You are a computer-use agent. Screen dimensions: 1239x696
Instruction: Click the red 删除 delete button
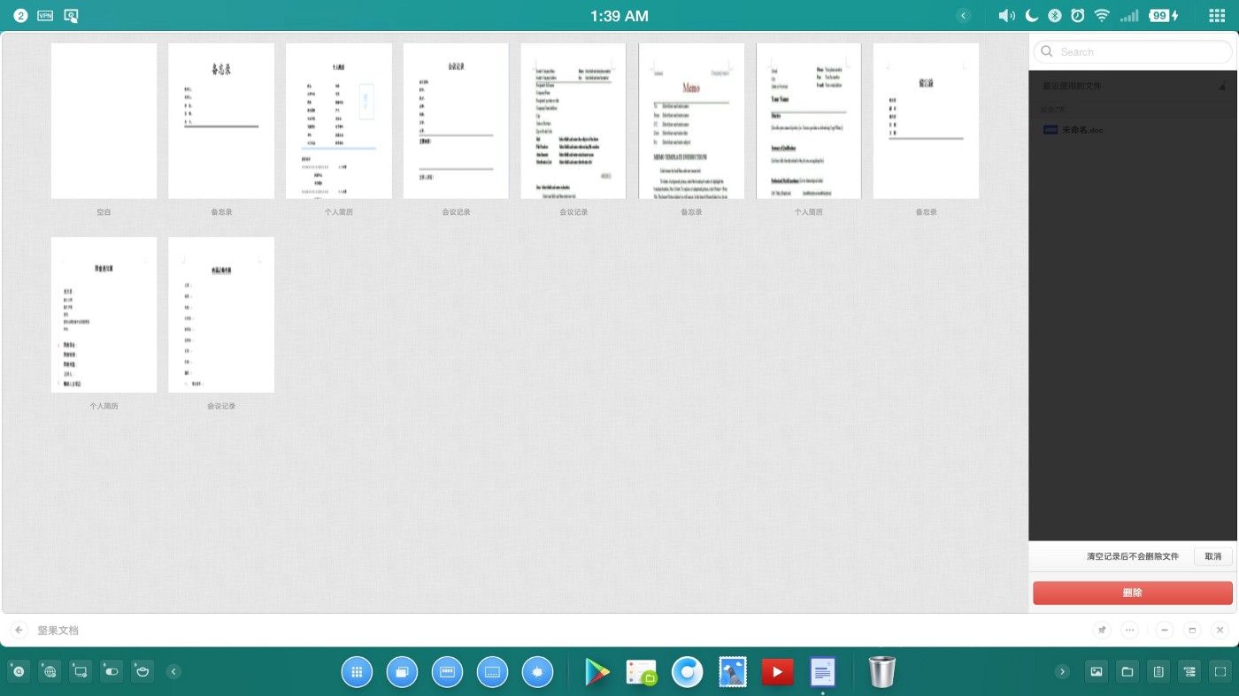click(1132, 593)
